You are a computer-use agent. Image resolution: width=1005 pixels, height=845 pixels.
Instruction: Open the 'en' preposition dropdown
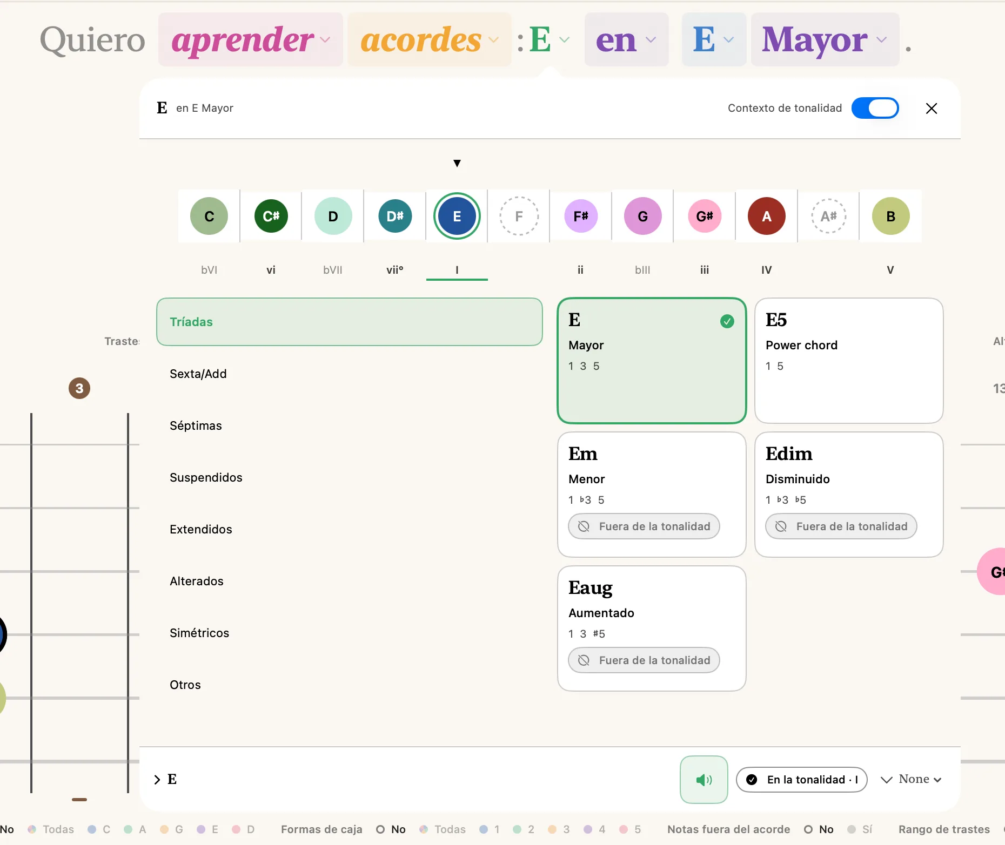tap(627, 39)
